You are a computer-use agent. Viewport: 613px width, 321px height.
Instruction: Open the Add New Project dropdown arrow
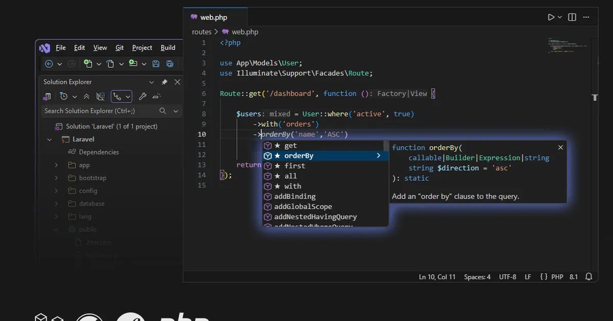click(x=144, y=64)
